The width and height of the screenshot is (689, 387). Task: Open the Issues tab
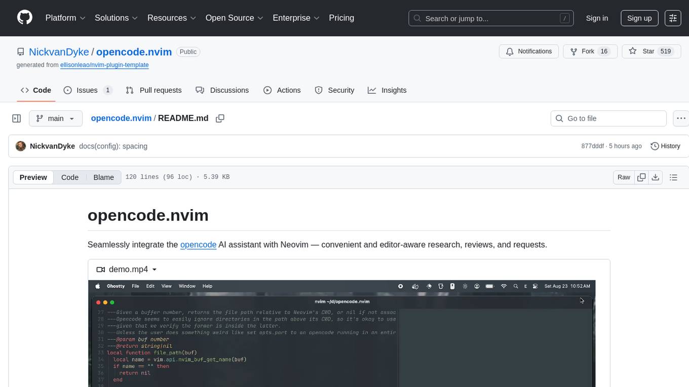[x=88, y=90]
